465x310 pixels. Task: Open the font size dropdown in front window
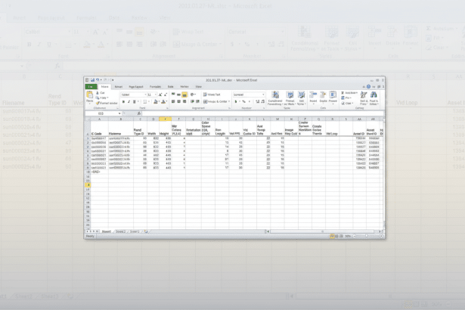[156, 95]
